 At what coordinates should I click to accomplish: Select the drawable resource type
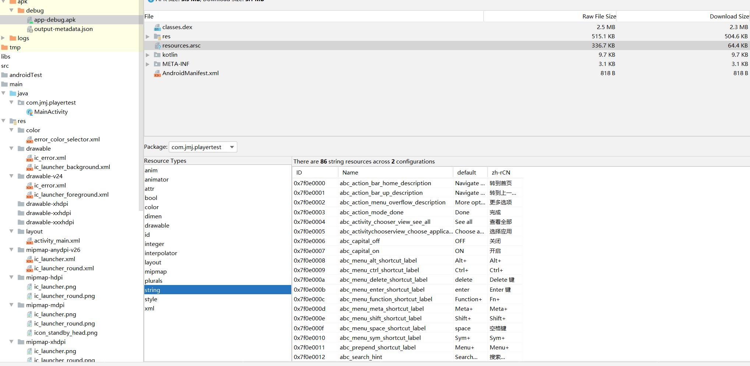tap(218, 226)
